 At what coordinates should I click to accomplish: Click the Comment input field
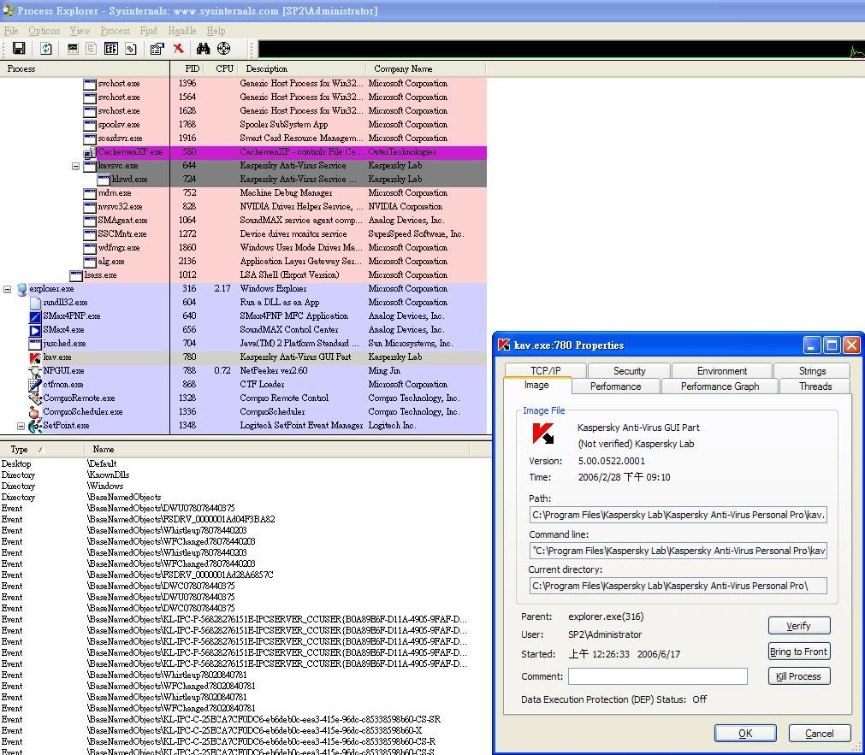[x=658, y=676]
